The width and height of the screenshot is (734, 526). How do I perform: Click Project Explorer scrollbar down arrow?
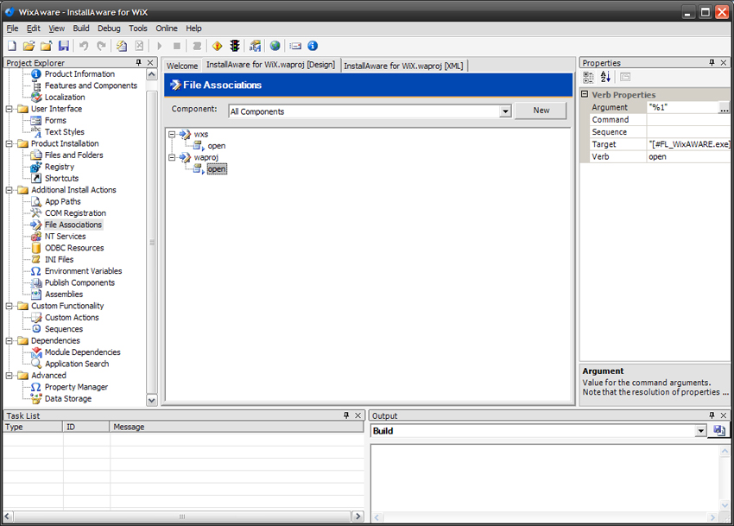tap(151, 400)
